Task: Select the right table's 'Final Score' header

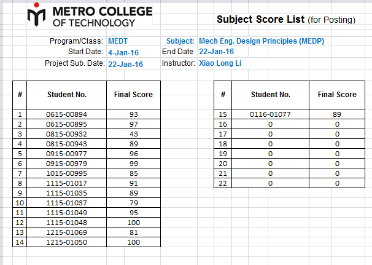Action: point(337,95)
